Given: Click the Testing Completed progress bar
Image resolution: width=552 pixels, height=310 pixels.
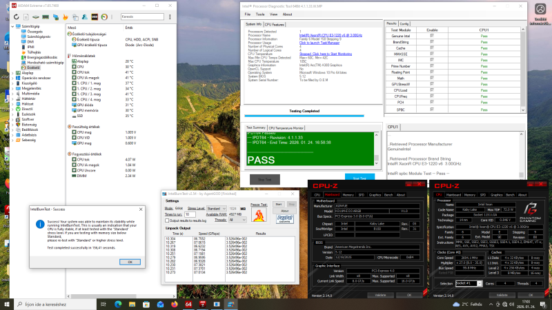Looking at the screenshot, I should coord(304,115).
